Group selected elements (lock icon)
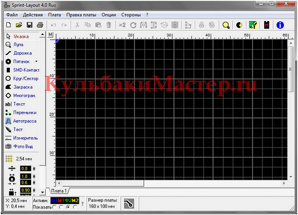298x215 pixels. pos(202,25)
